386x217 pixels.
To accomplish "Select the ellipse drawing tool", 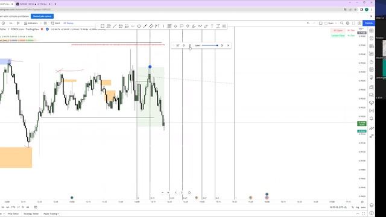I will [139, 26].
